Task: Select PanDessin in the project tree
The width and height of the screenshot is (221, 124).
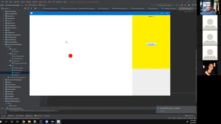Action: coord(16,73)
